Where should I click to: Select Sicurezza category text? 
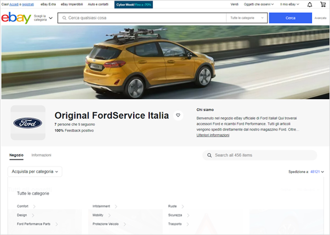[x=175, y=215]
